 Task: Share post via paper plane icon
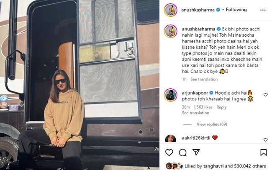click(x=196, y=152)
